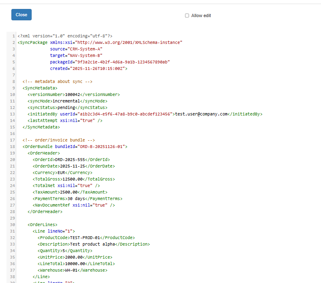
Task: Click the lastAttempt xsi:nil element
Action: [x=65, y=121]
